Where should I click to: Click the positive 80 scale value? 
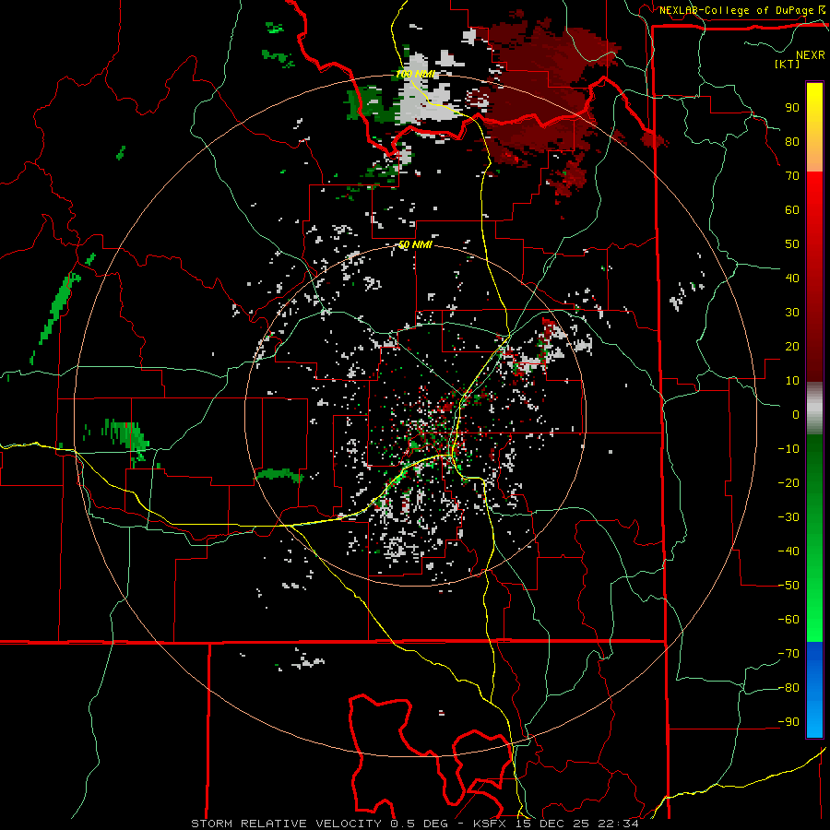792,141
